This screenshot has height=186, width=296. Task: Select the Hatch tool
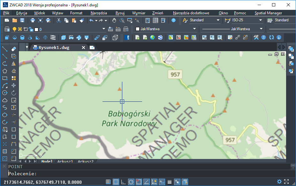pyautogui.click(x=5, y=151)
